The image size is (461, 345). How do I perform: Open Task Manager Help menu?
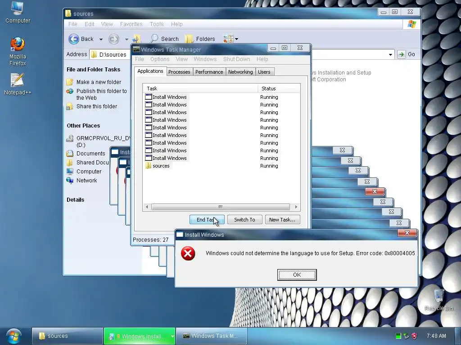tap(262, 59)
